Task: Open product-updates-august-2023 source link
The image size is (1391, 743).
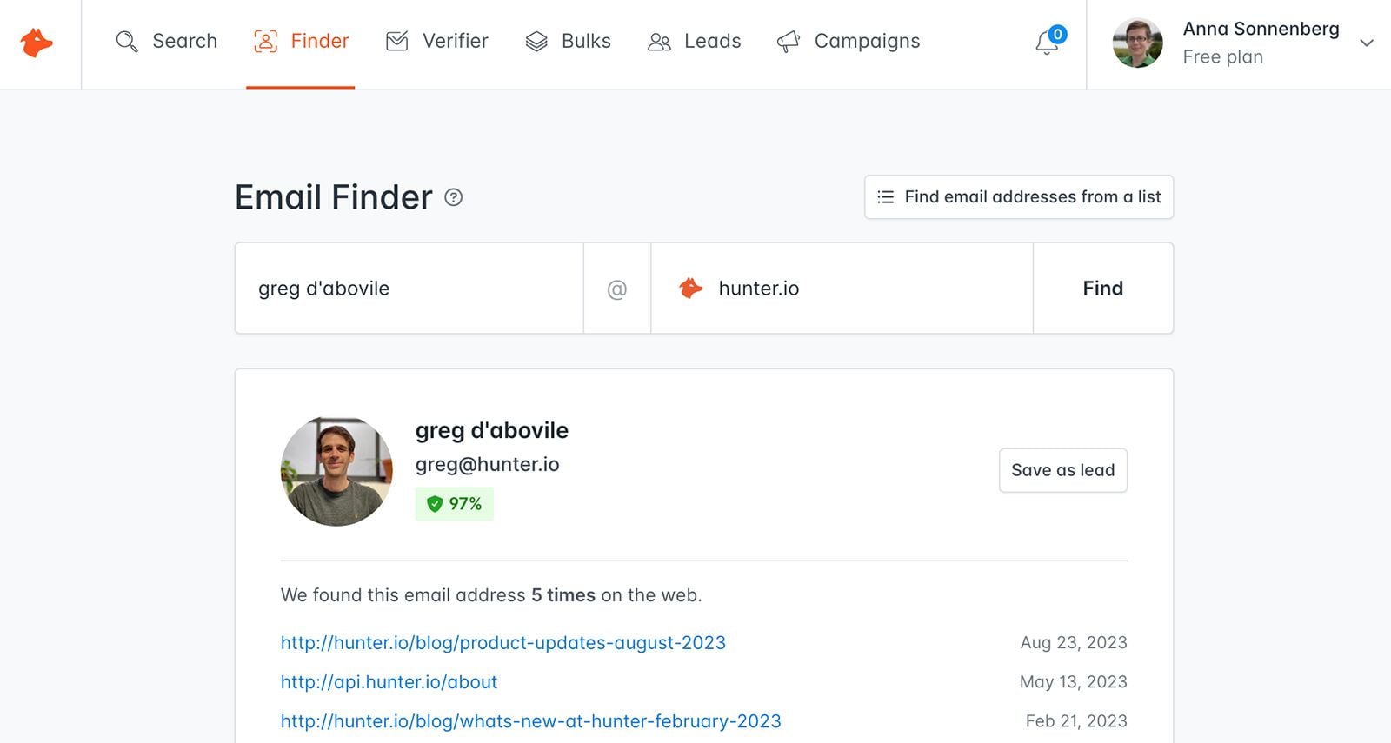Action: (x=503, y=643)
